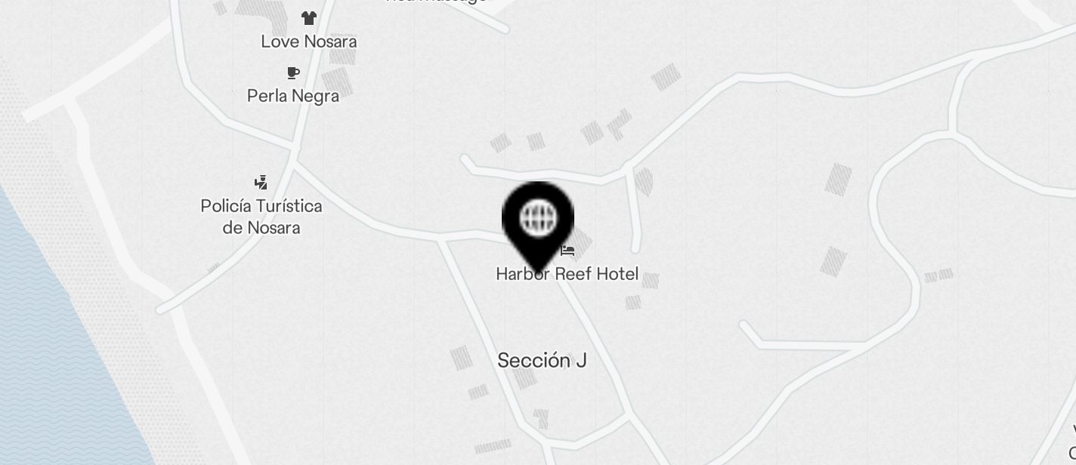Select the hatched building below Sección J label
Image resolution: width=1076 pixels, height=465 pixels.
pyautogui.click(x=524, y=378)
